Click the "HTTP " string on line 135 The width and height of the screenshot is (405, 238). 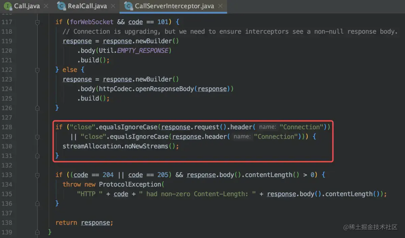coord(89,194)
